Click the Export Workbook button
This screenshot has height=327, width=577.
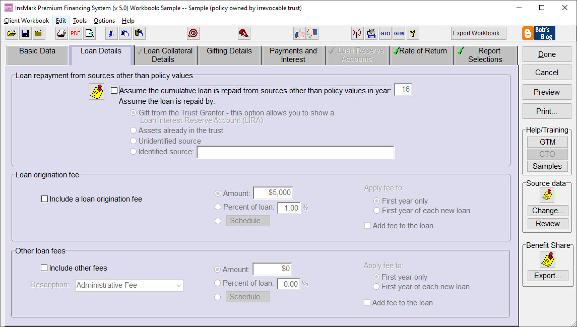[478, 33]
